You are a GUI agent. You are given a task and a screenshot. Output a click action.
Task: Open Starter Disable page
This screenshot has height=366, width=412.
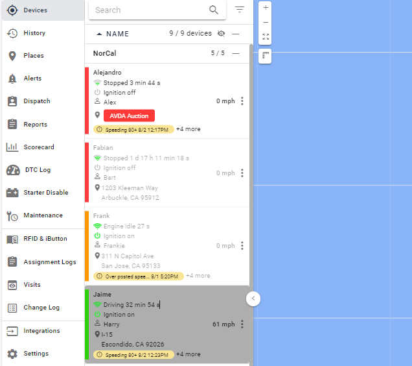coord(45,193)
